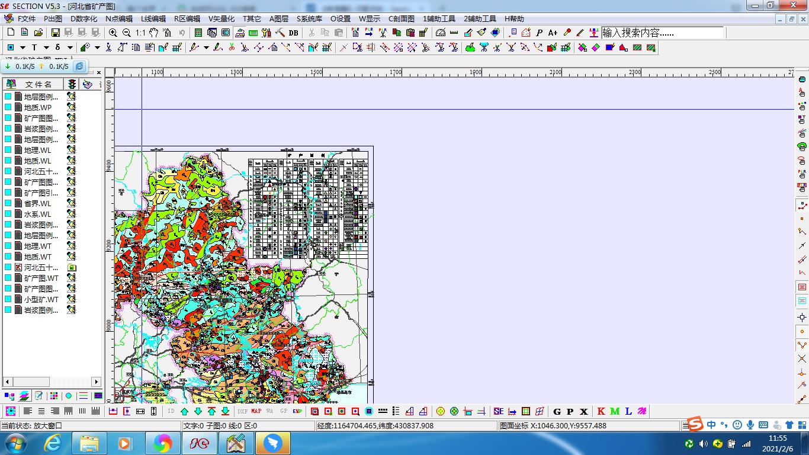Screen dimensions: 809x455
Task: Click the left-align text icon in bottom toolbar
Action: pyautogui.click(x=28, y=411)
